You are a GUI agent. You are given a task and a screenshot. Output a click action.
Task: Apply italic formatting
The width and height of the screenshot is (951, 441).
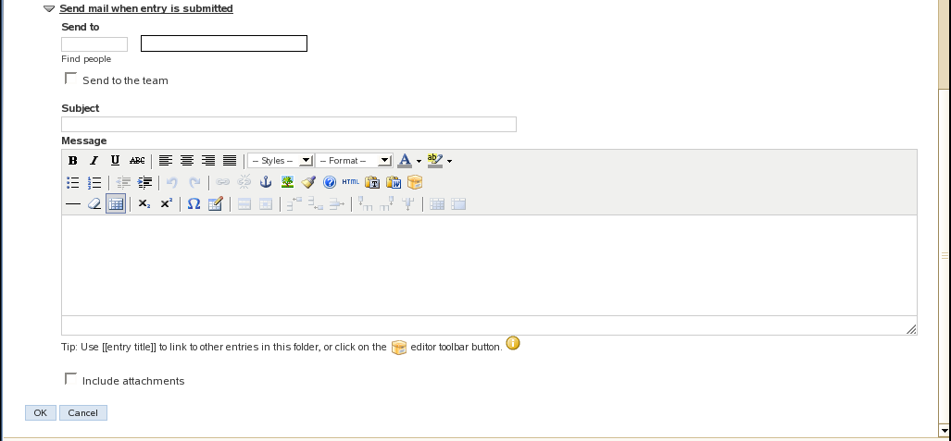[x=94, y=161]
